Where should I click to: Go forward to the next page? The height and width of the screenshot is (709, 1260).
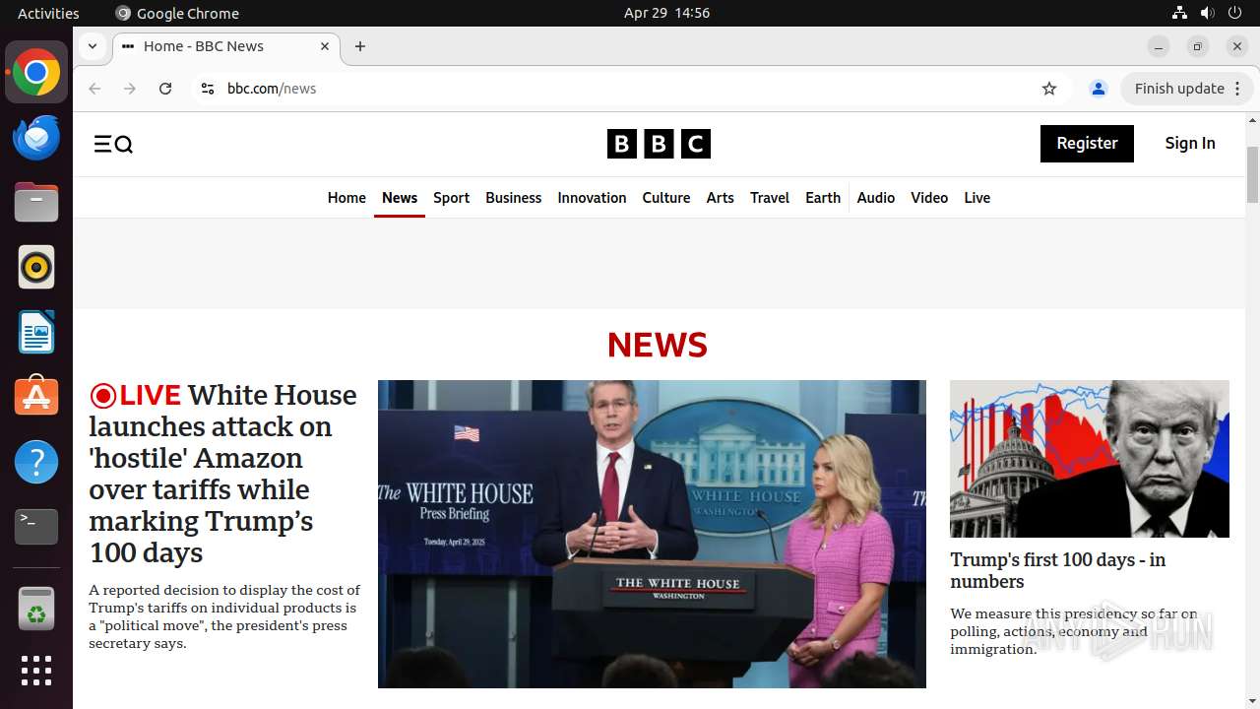[x=130, y=89]
